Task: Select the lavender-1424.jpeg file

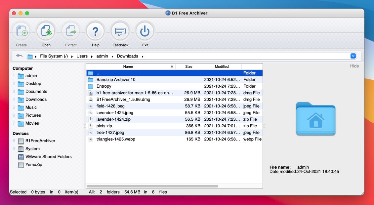Action: click(x=115, y=113)
